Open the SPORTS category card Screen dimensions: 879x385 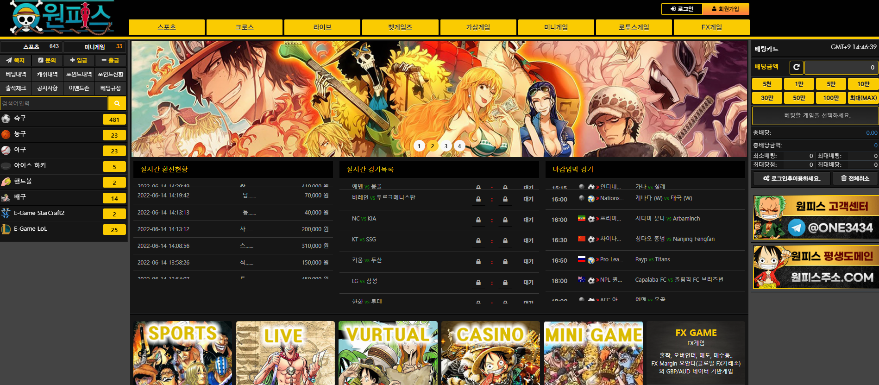(182, 353)
